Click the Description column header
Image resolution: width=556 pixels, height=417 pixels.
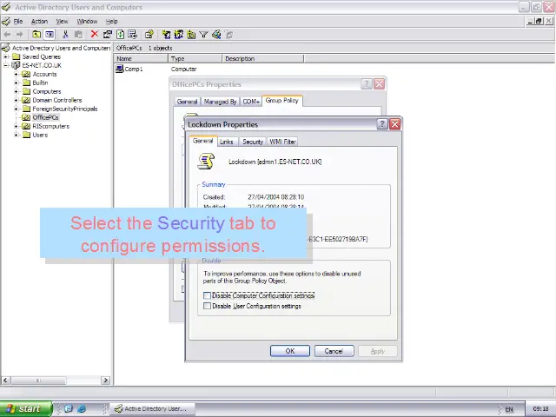coord(263,58)
